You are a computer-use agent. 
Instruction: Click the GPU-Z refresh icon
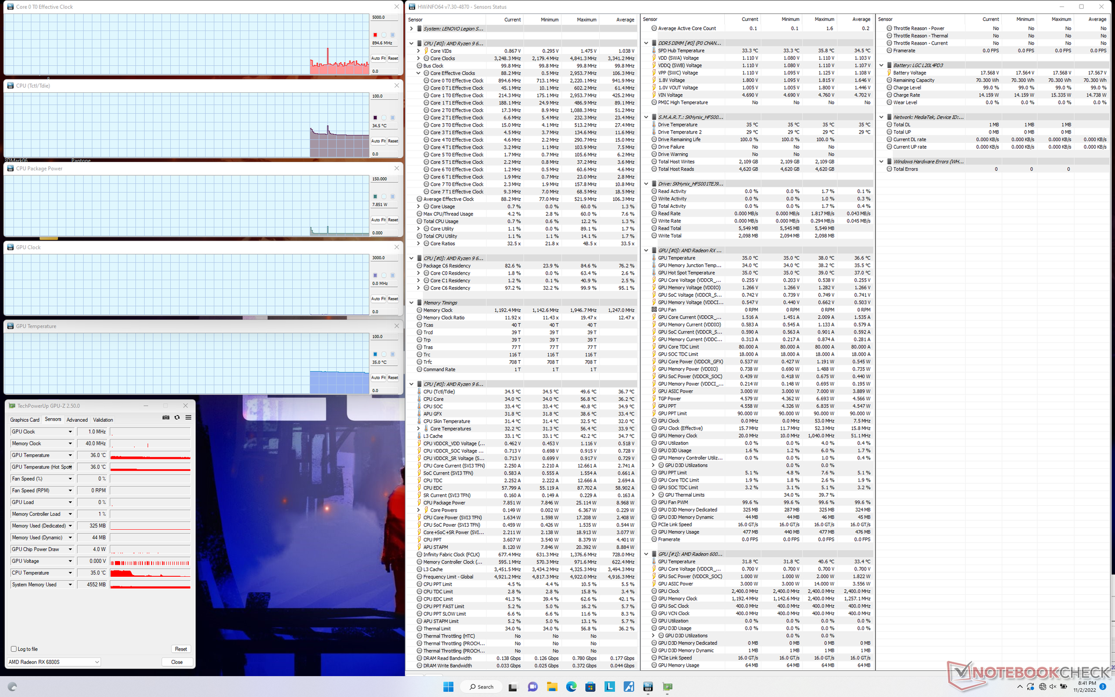coord(177,418)
